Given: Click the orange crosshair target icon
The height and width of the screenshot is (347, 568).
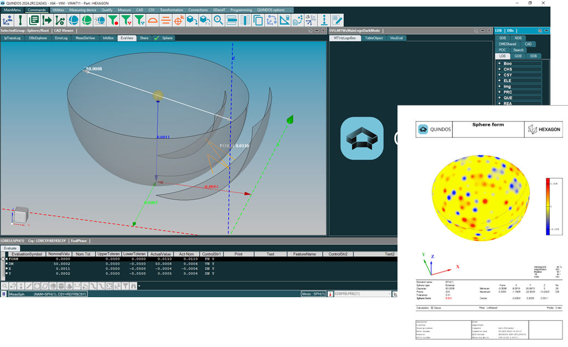Looking at the screenshot, I should point(179,20).
